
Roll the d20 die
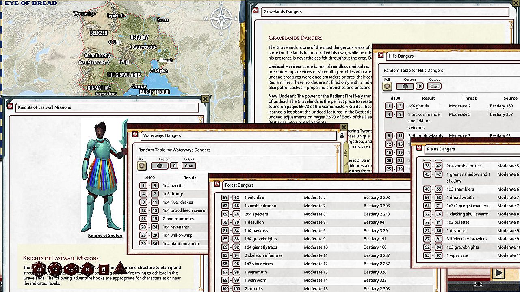(39, 268)
